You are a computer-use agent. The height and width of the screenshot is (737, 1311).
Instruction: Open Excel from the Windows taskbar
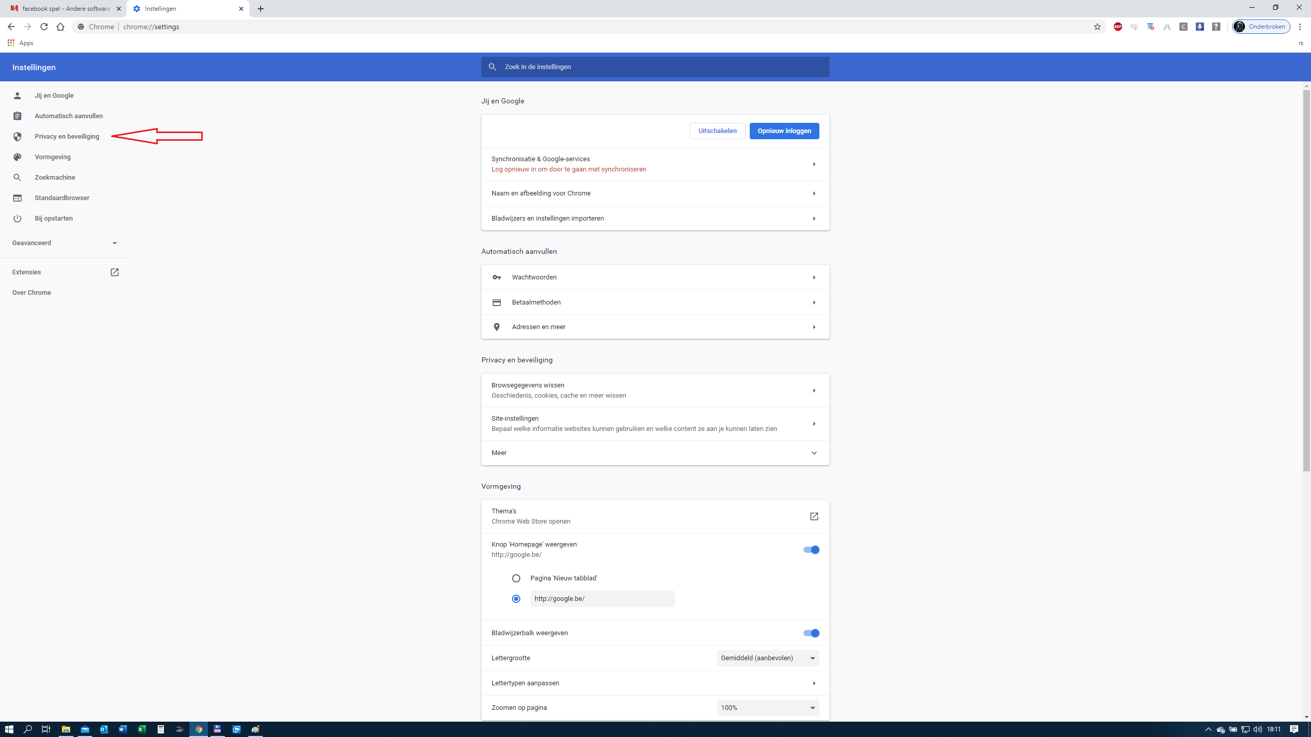click(142, 729)
